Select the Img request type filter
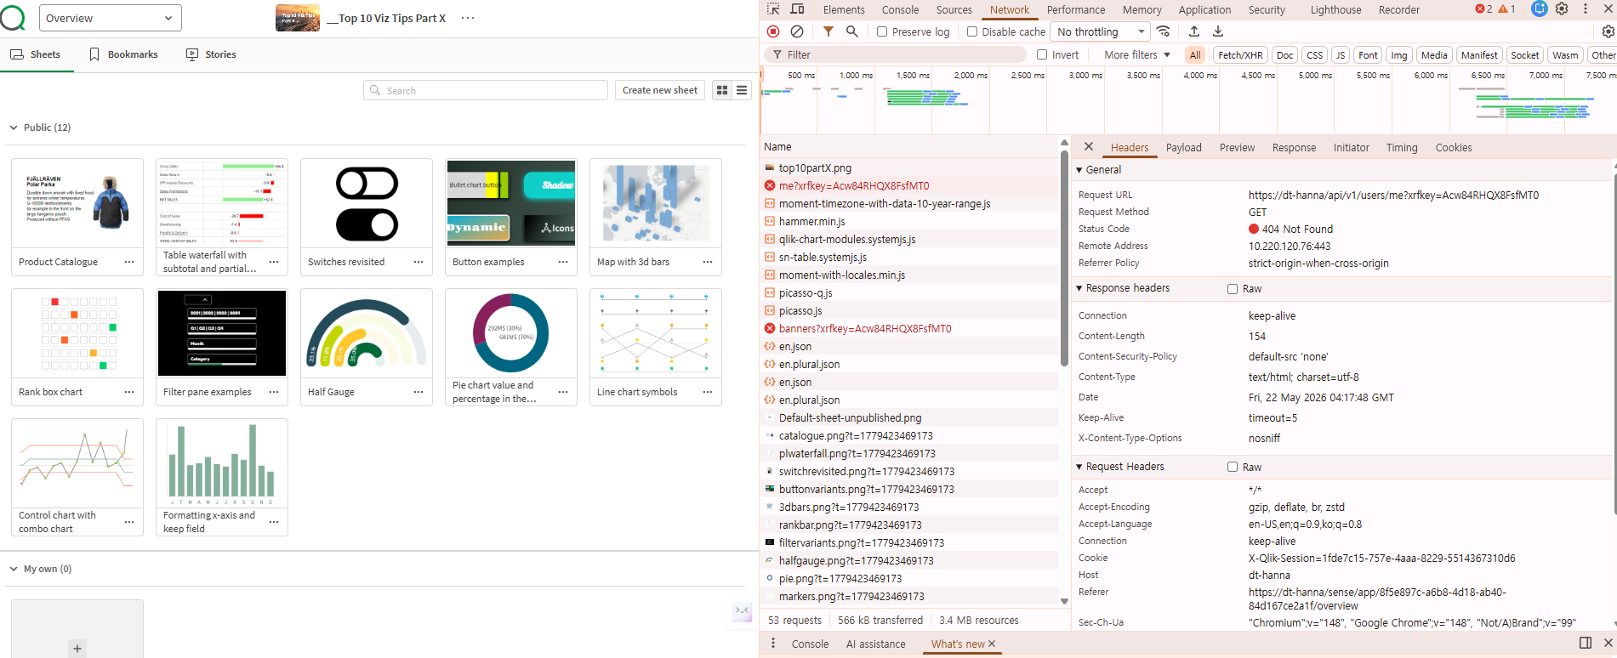Image resolution: width=1617 pixels, height=658 pixels. pos(1399,55)
